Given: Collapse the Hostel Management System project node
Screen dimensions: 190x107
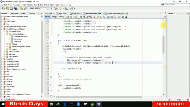Looking at the screenshot, I should tap(2, 29).
